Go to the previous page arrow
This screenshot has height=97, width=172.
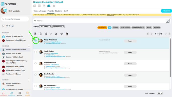pos(151,34)
